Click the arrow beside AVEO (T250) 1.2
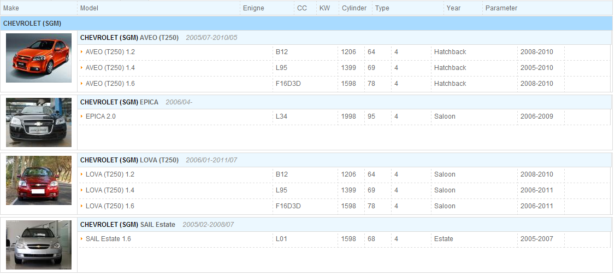 point(81,52)
